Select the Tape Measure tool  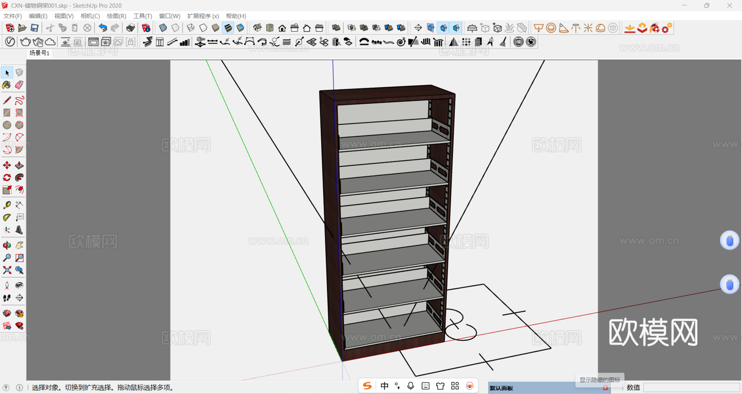(7, 205)
